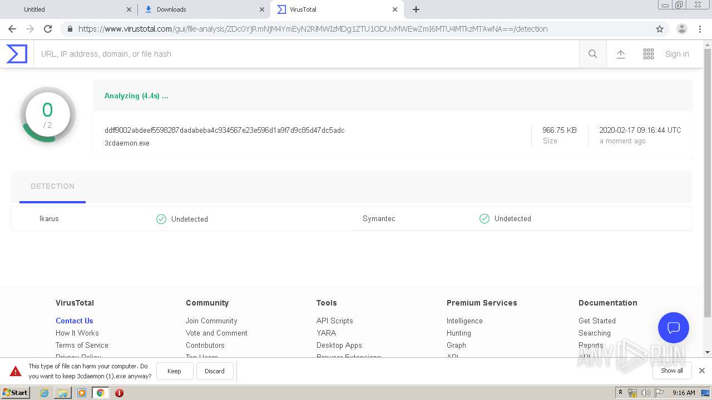712x400 pixels.
Task: Dismiss the download bar
Action: click(702, 371)
